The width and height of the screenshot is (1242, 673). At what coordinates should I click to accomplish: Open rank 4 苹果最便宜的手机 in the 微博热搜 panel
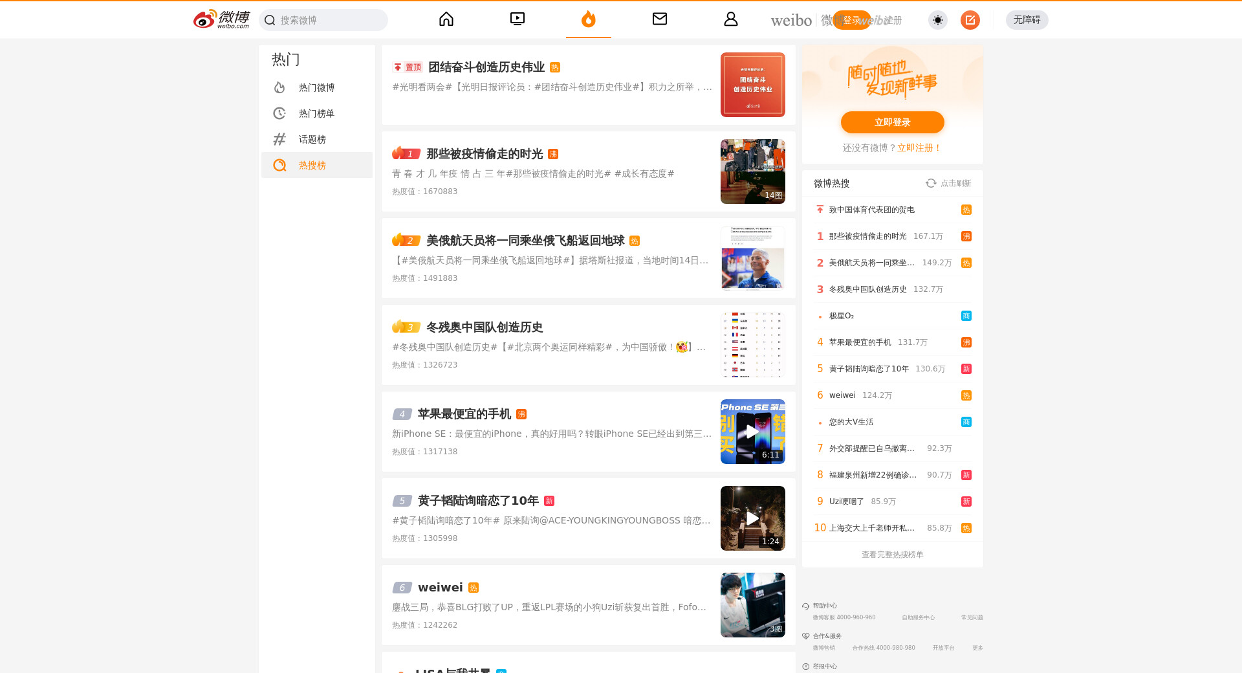(x=893, y=342)
